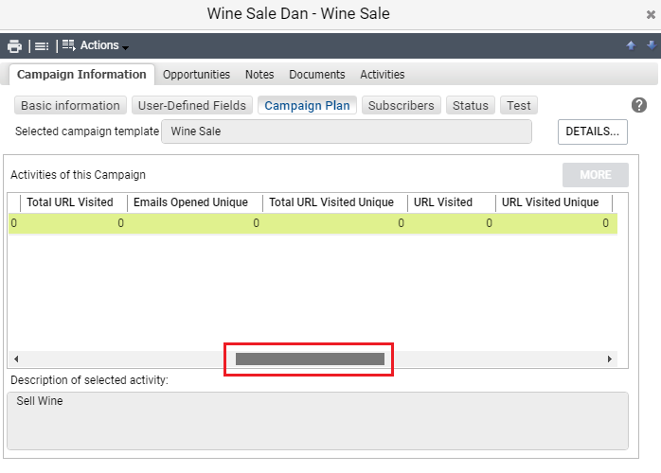Screen dimensions: 661x473
Task: Open the User-Defined Fields section
Action: point(192,105)
